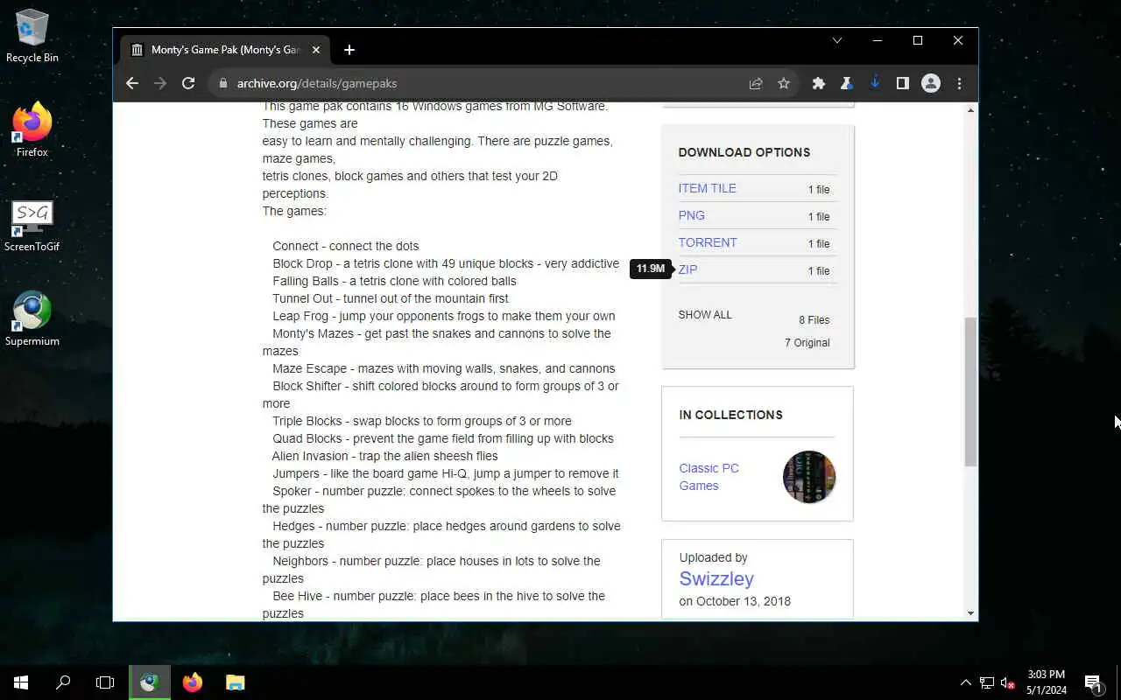Open File Explorer from the taskbar
The width and height of the screenshot is (1121, 700).
235,682
